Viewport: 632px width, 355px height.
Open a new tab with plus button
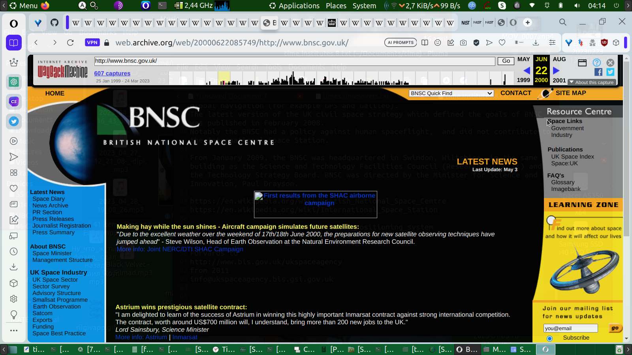point(528,22)
